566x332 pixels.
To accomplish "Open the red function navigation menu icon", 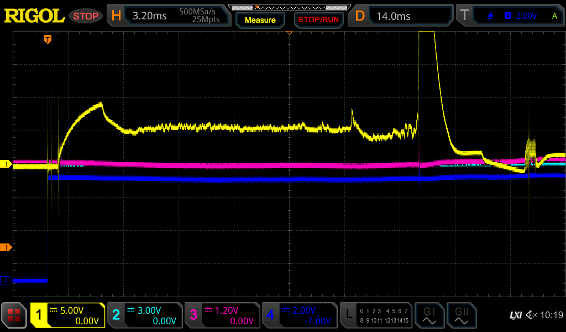I will 14,315.
